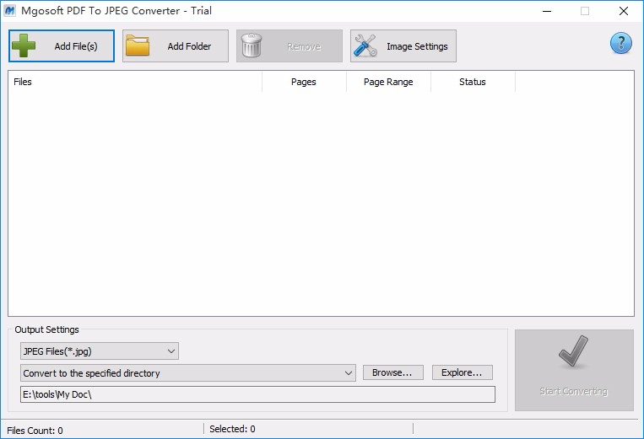Image resolution: width=644 pixels, height=439 pixels.
Task: Expand the JPEG Files(*.jpg) format dropdown
Action: pyautogui.click(x=100, y=351)
